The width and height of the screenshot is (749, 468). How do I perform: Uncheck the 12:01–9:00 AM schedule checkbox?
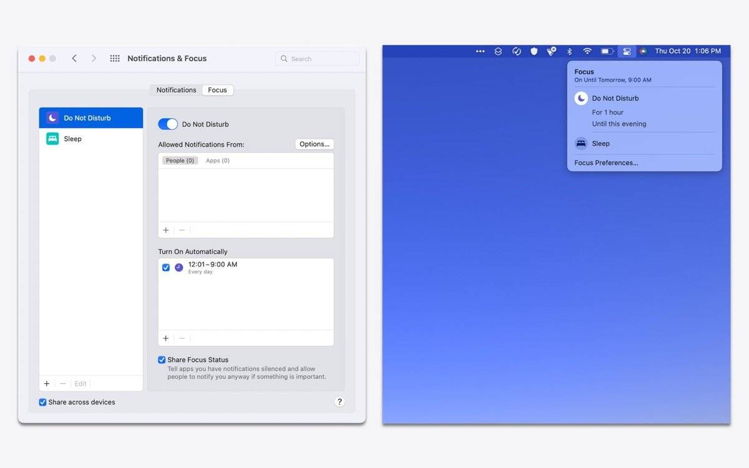166,267
